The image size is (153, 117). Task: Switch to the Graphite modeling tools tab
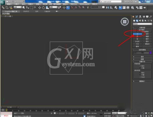tap(11, 11)
